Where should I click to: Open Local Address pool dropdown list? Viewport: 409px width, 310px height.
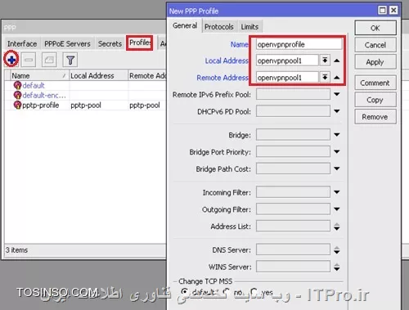(325, 61)
